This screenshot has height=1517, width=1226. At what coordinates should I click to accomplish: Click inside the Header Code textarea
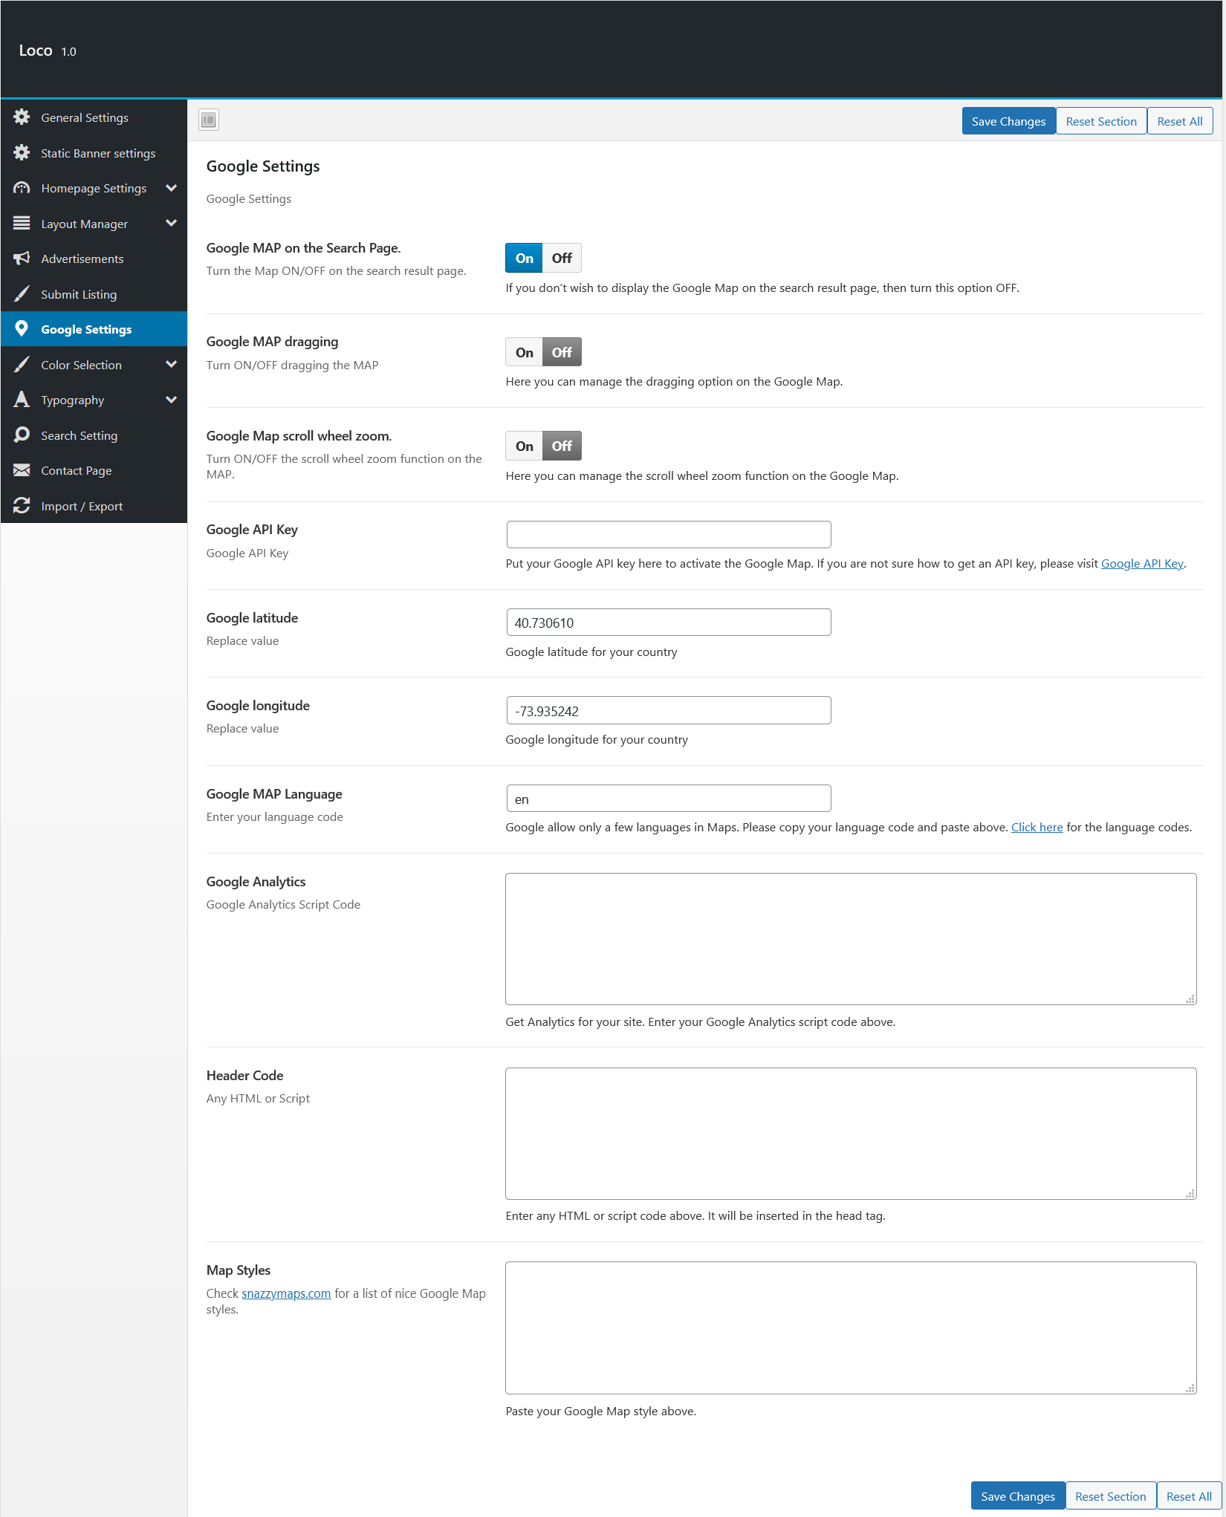(x=851, y=1134)
